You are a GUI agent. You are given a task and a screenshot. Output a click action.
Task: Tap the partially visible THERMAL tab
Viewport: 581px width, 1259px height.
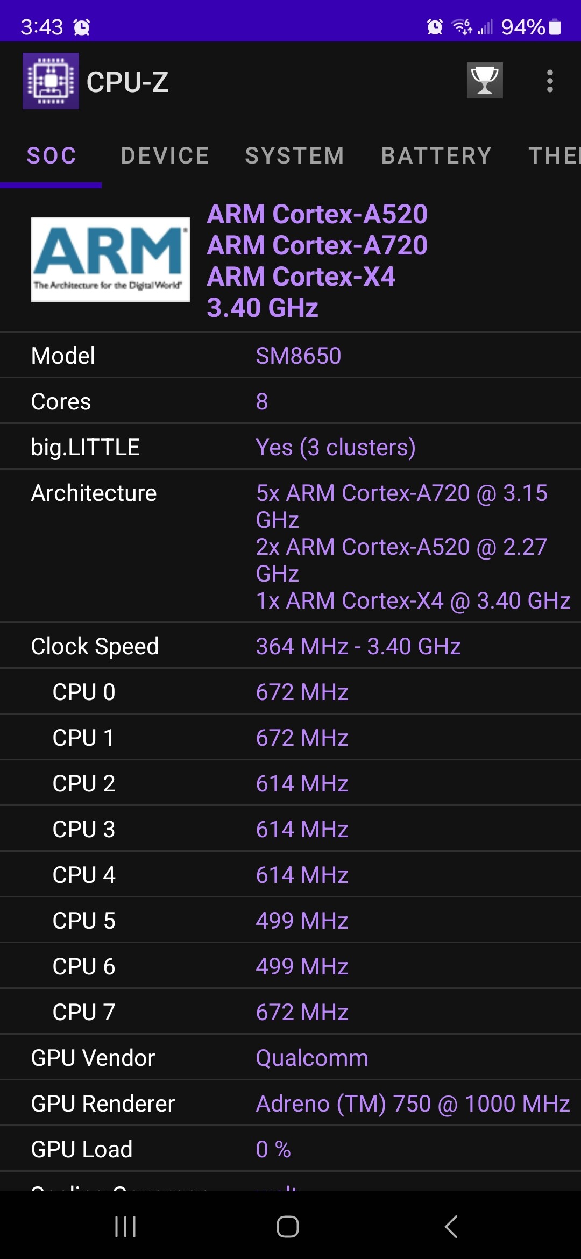[554, 156]
